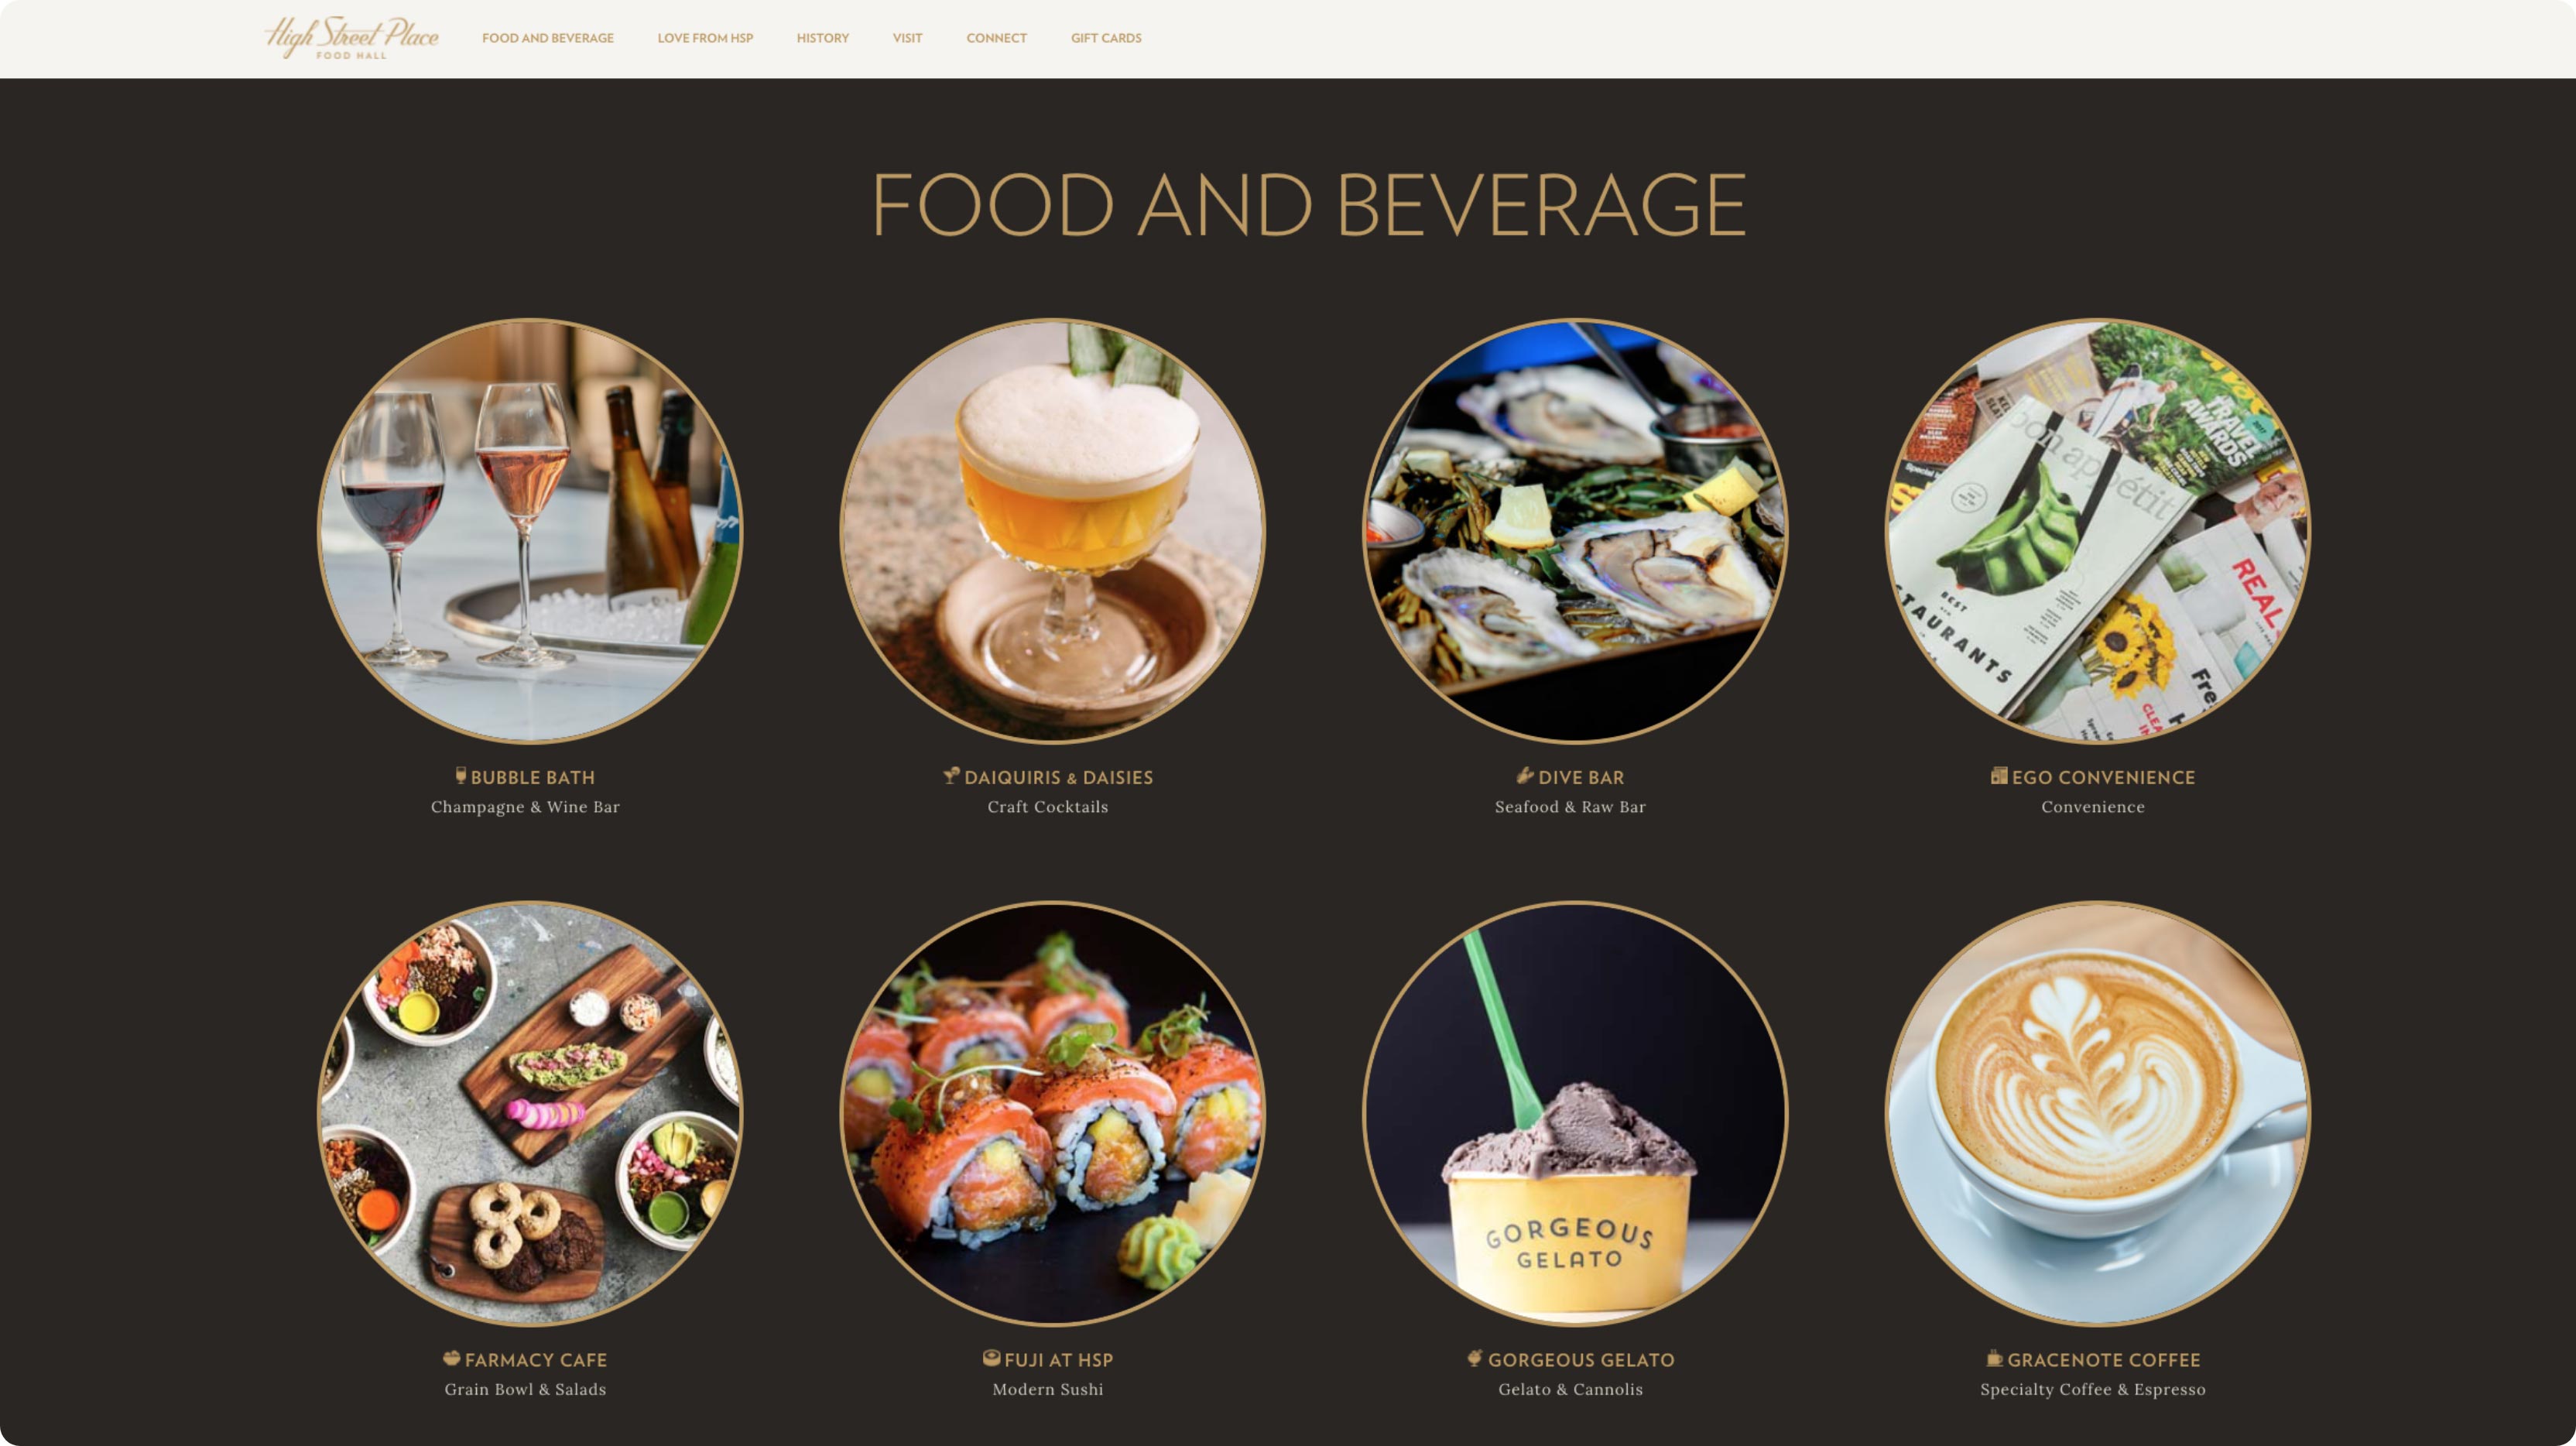Select Love From HSP in navigation
This screenshot has width=2576, height=1446.
(x=705, y=38)
